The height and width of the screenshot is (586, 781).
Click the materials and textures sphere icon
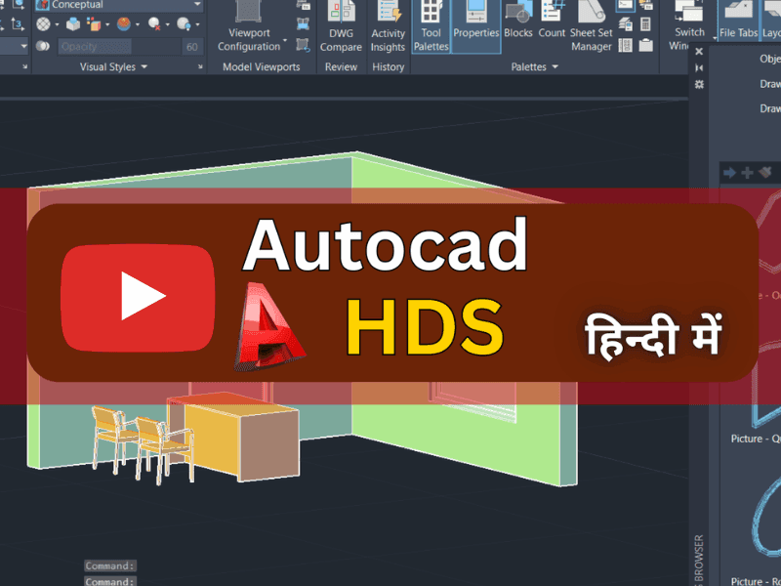[124, 23]
